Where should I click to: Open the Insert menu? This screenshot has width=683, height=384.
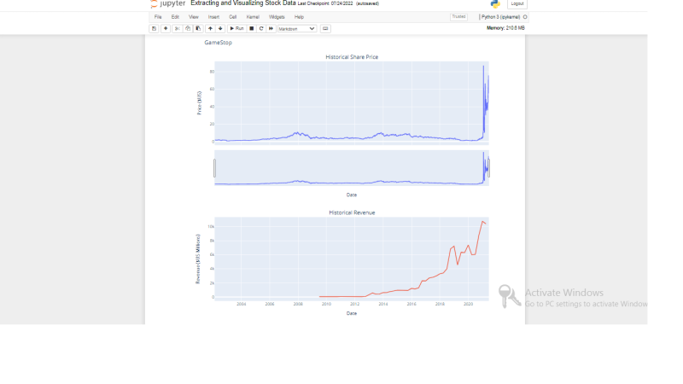[214, 17]
